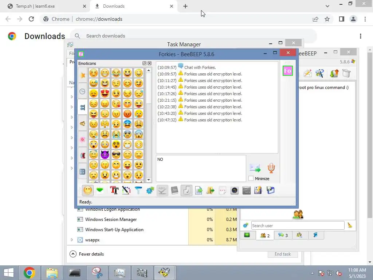Open gear options beside Search user

[x=246, y=225]
